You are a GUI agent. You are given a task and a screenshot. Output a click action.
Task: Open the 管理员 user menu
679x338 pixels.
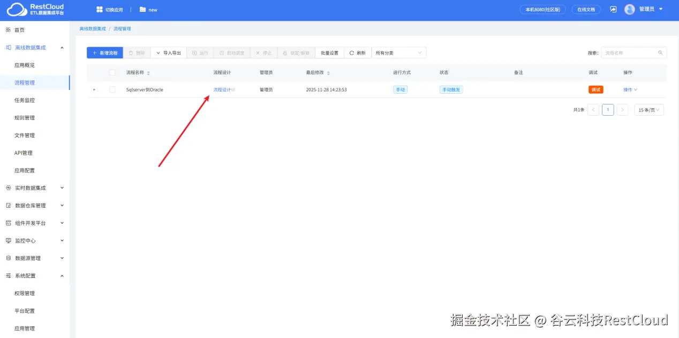click(x=651, y=9)
